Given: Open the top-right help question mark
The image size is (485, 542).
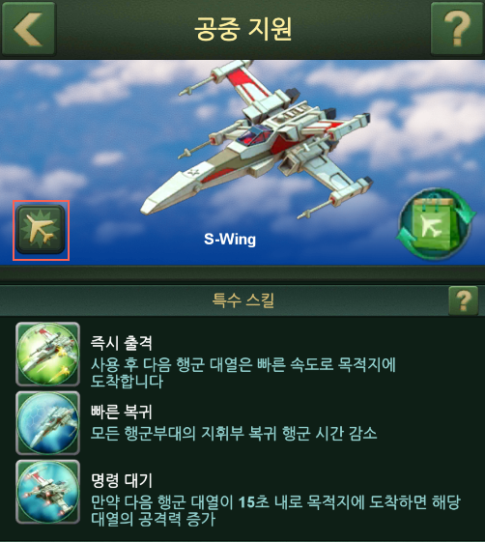Looking at the screenshot, I should (457, 29).
